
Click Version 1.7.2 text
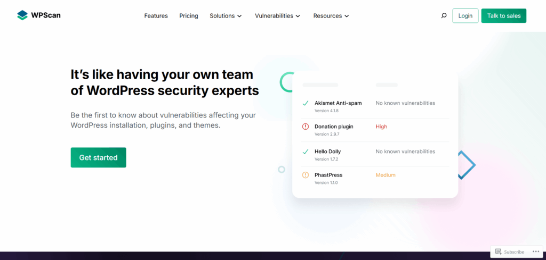[326, 159]
